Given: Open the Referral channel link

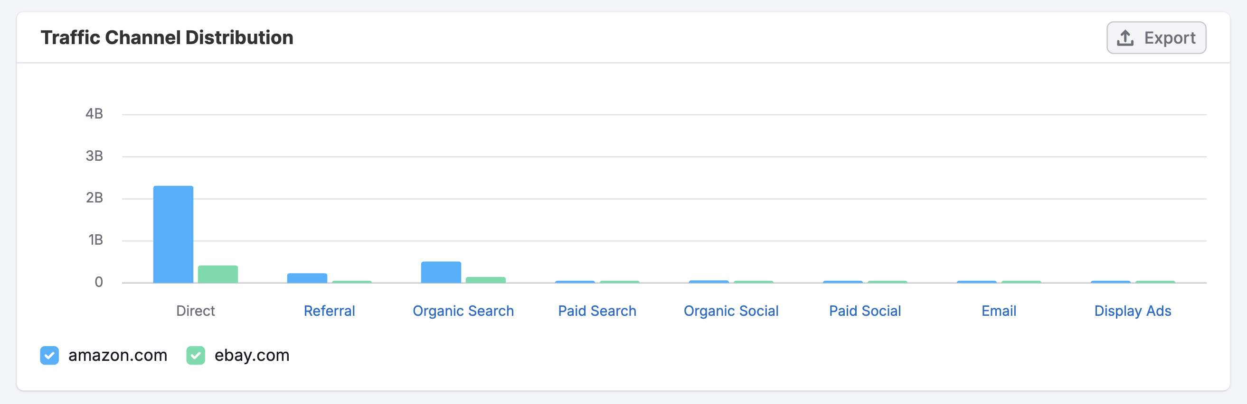Looking at the screenshot, I should coord(329,311).
